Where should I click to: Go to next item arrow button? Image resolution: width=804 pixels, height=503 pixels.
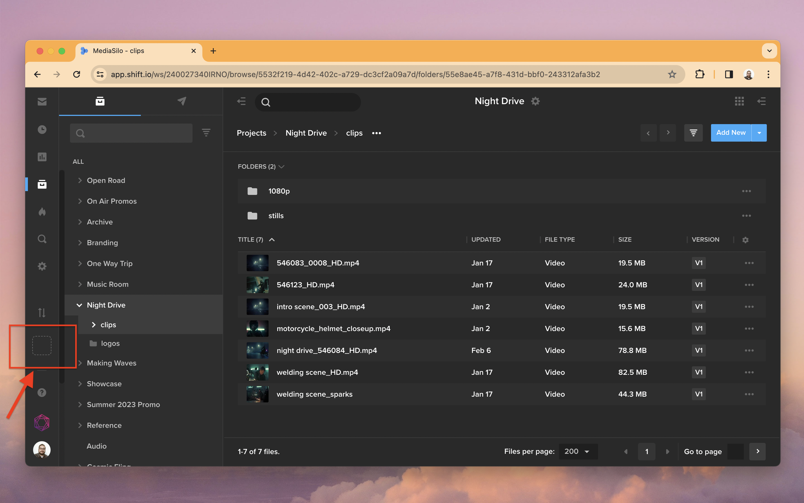(x=668, y=133)
